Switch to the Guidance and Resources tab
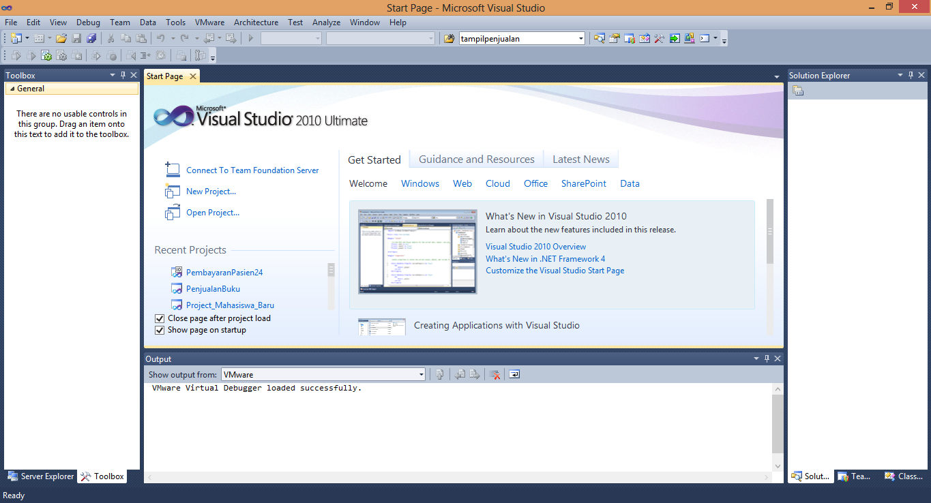This screenshot has width=931, height=503. click(x=477, y=159)
